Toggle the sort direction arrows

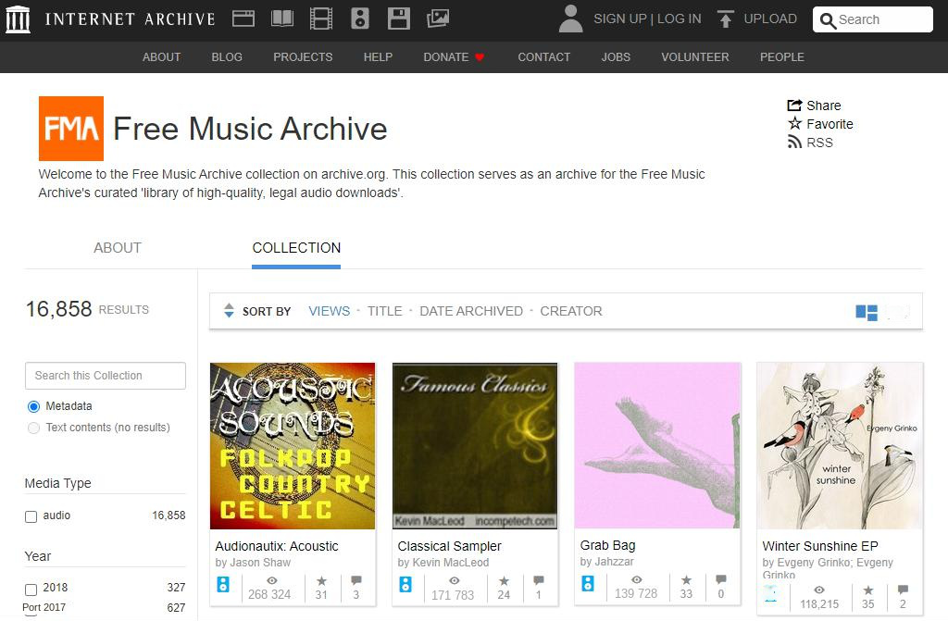(x=229, y=311)
